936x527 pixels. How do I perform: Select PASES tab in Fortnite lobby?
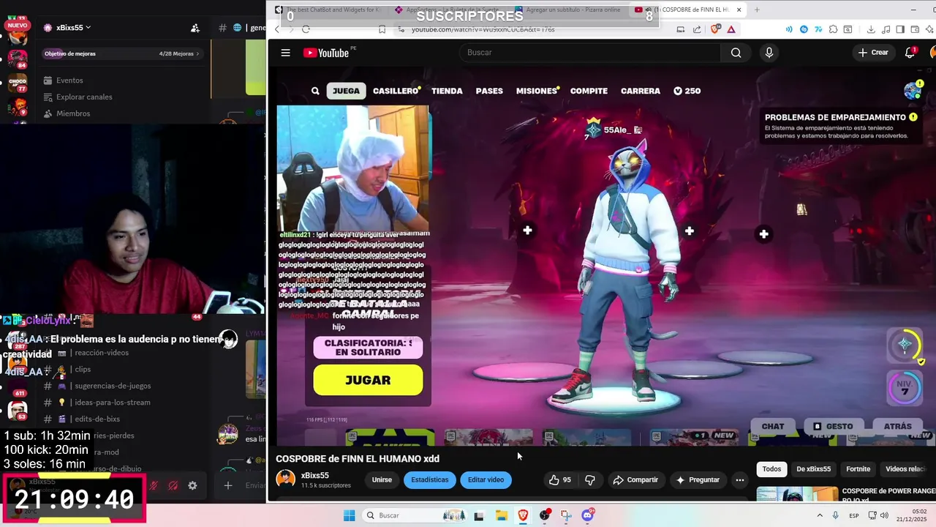click(x=489, y=91)
